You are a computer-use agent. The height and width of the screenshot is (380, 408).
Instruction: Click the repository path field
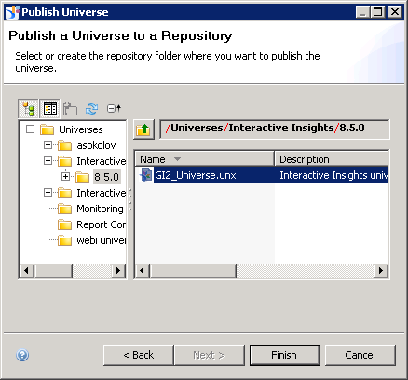[274, 129]
